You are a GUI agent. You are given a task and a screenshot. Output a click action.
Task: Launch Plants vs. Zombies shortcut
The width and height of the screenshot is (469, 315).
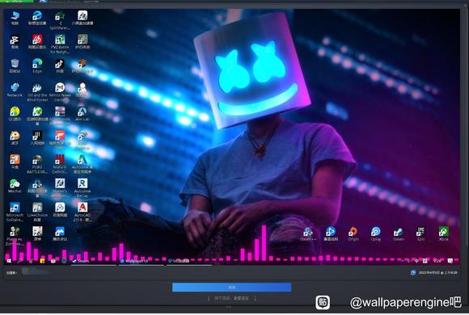(x=15, y=236)
